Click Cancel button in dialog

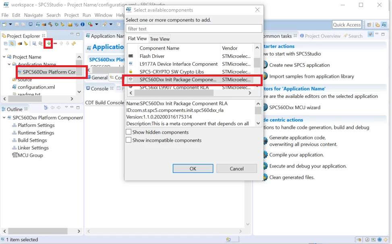(x=236, y=169)
